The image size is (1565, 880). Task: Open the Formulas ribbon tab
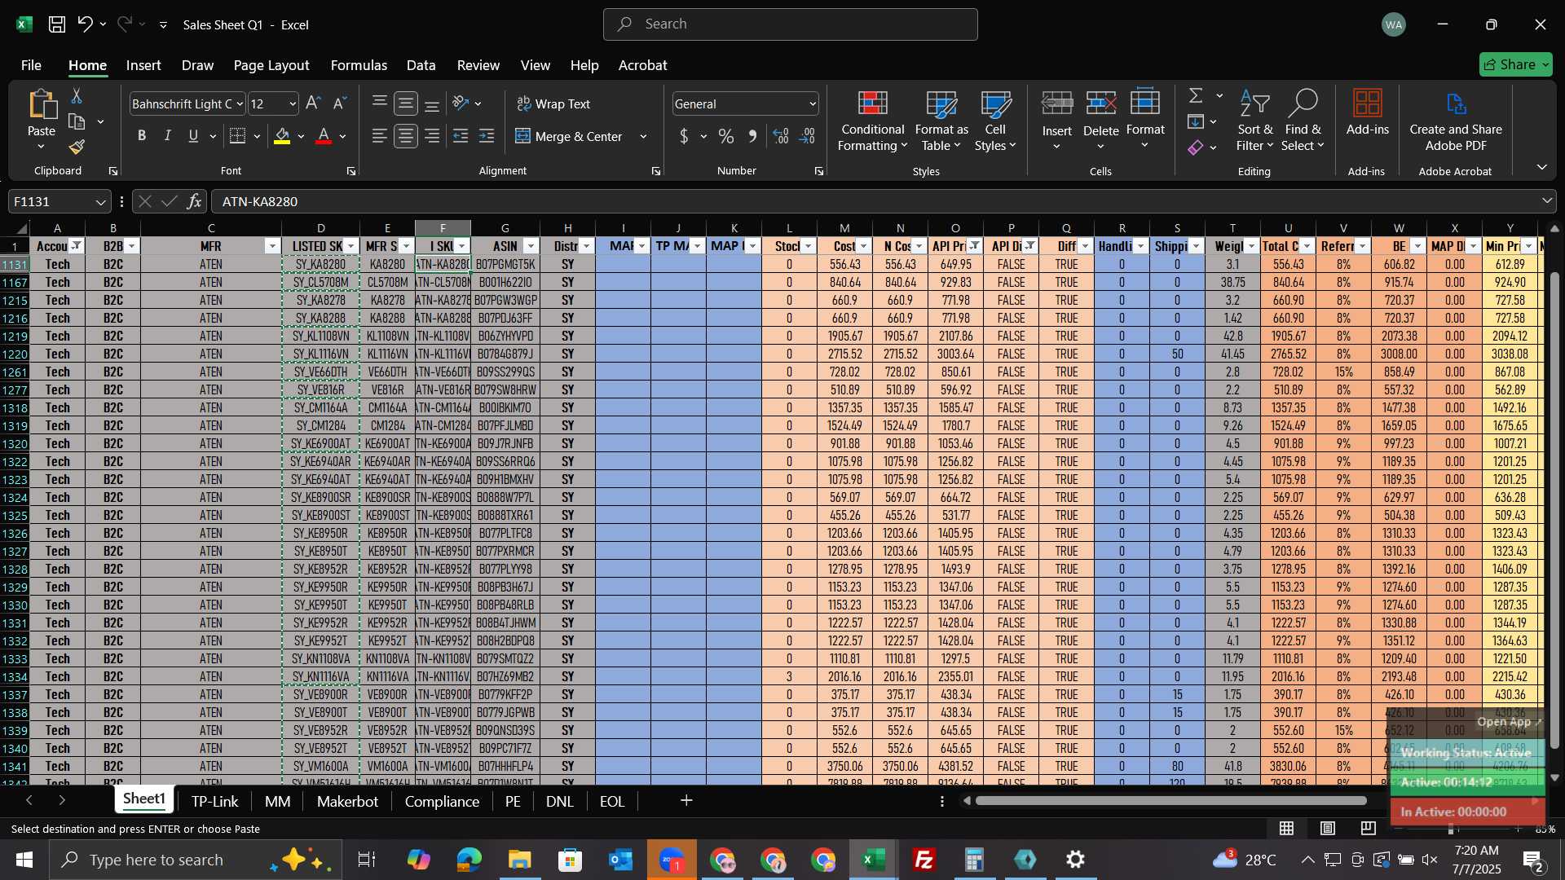359,65
